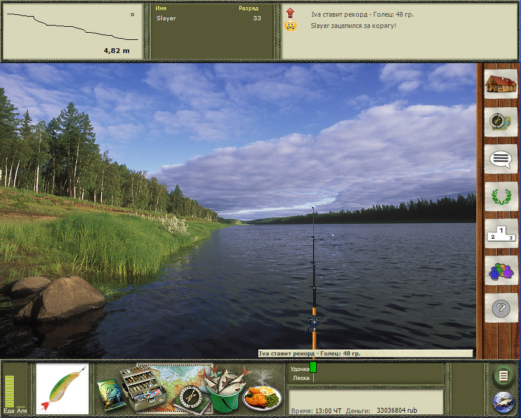Screen dimensions: 521x418
Task: Click the depth profile chart
Action: [x=73, y=30]
